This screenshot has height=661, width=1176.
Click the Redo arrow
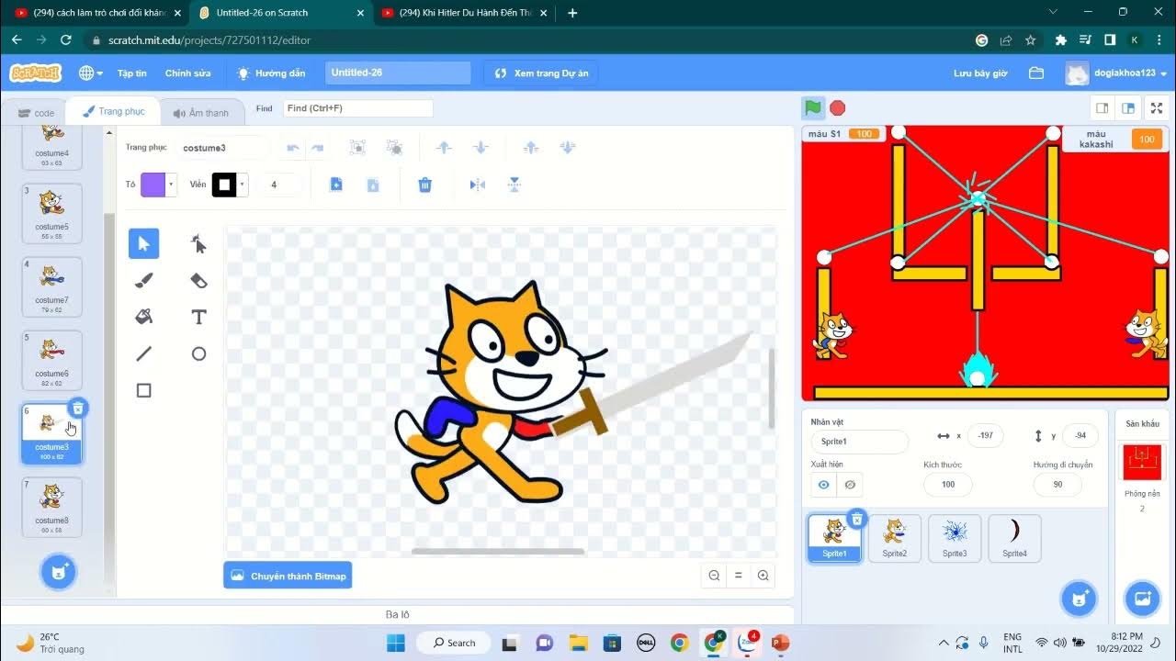pyautogui.click(x=317, y=147)
